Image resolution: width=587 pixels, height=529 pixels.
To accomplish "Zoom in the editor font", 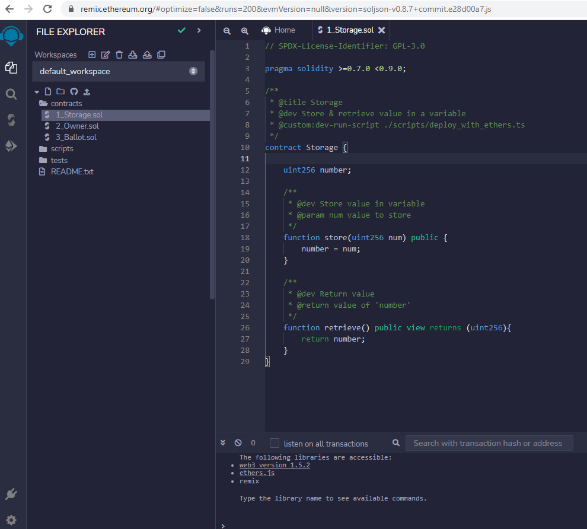I will [245, 30].
